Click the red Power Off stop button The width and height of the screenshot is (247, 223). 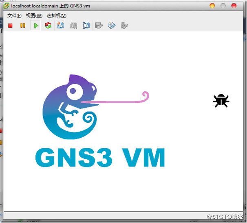[x=10, y=26]
